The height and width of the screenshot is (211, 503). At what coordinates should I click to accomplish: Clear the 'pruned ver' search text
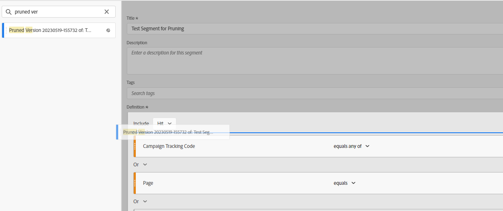pyautogui.click(x=107, y=12)
